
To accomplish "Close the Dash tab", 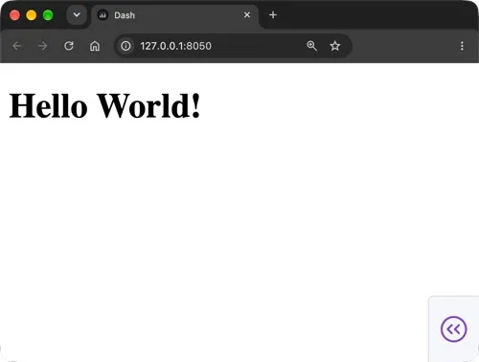I will click(247, 15).
